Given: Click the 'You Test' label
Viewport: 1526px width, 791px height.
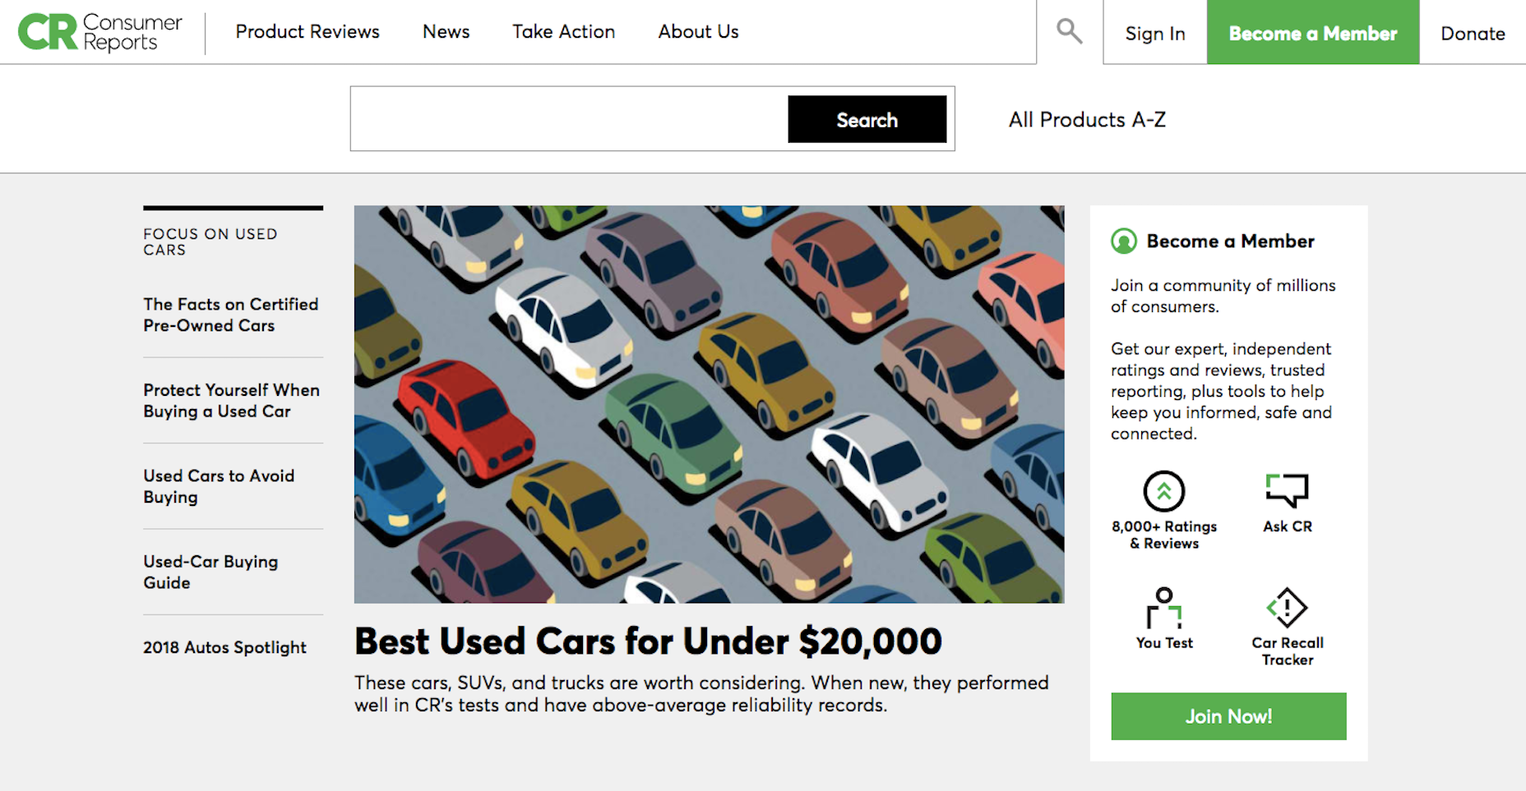Looking at the screenshot, I should pos(1164,643).
